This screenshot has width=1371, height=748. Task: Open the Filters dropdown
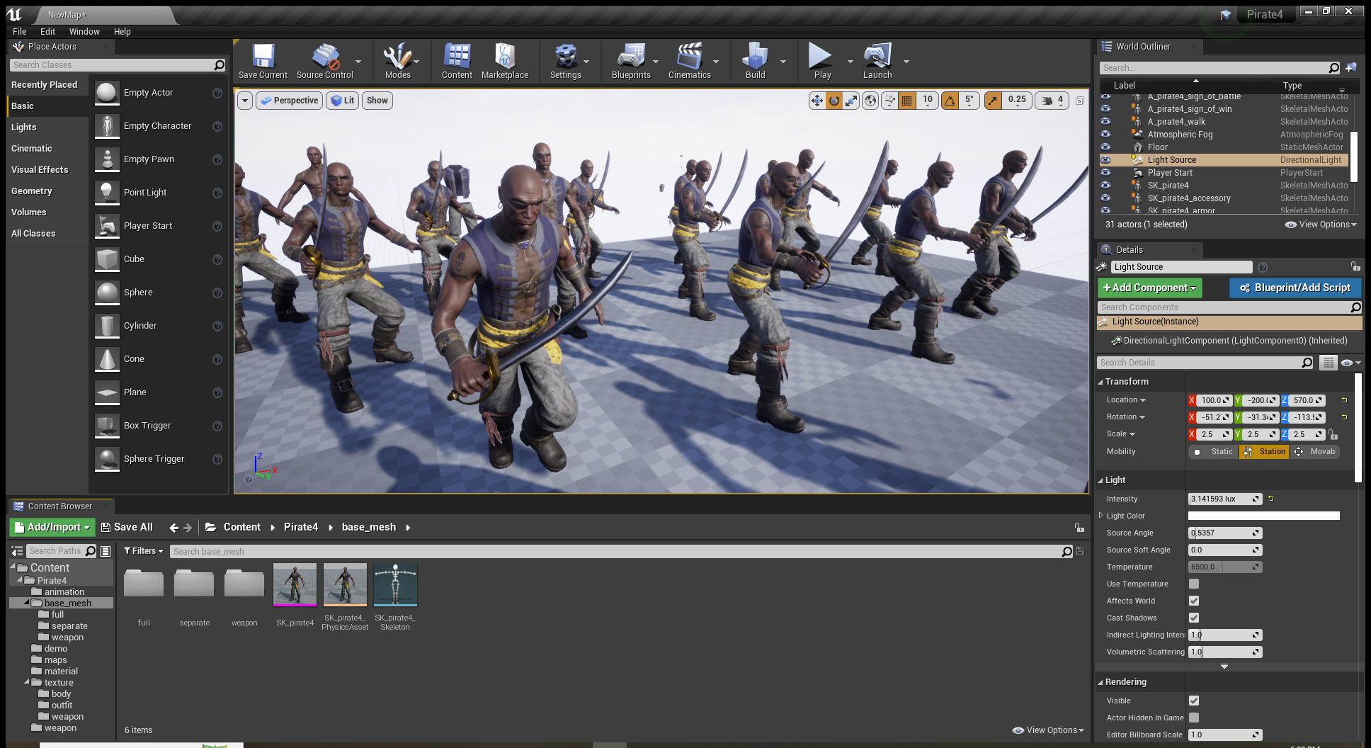(x=143, y=551)
